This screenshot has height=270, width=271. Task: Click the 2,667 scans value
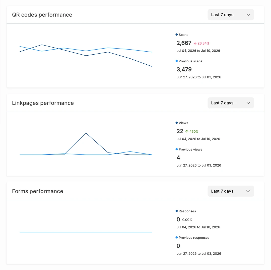pos(184,43)
